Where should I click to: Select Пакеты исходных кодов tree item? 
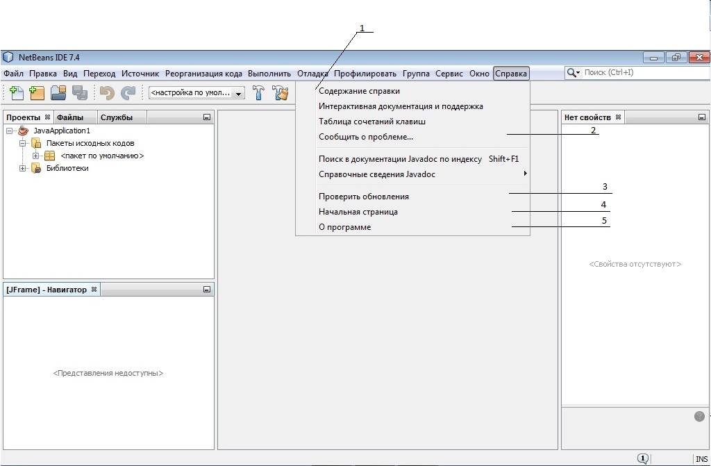click(90, 143)
